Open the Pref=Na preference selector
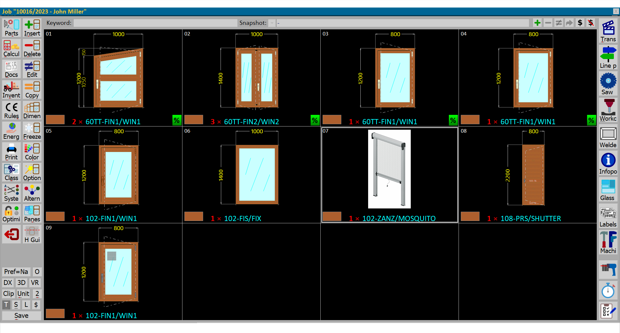The height and width of the screenshot is (333, 620). (x=16, y=272)
